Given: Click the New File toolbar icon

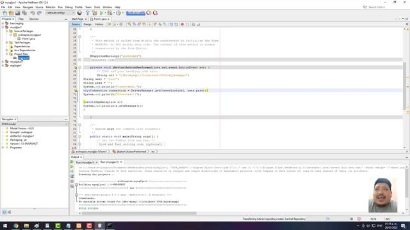Looking at the screenshot, I should tap(4, 13).
